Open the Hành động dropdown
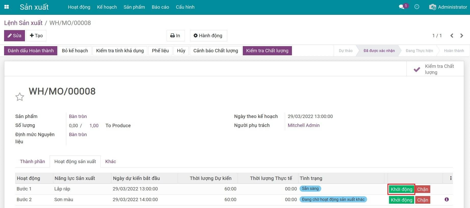This screenshot has height=208, width=470. point(208,36)
